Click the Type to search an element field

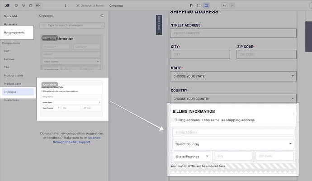[x=72, y=25]
